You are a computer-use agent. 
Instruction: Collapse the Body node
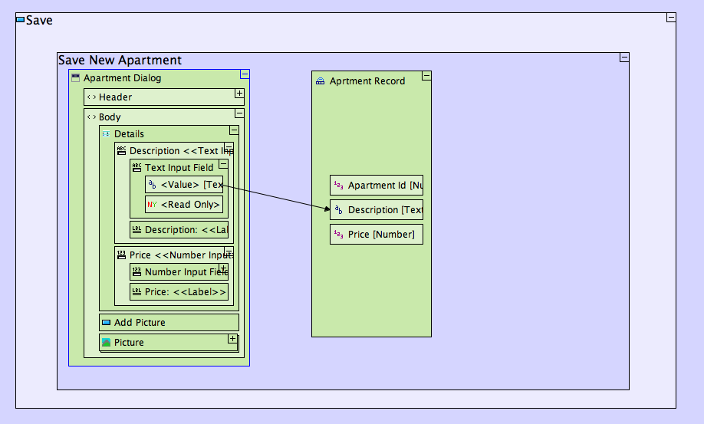click(x=239, y=113)
